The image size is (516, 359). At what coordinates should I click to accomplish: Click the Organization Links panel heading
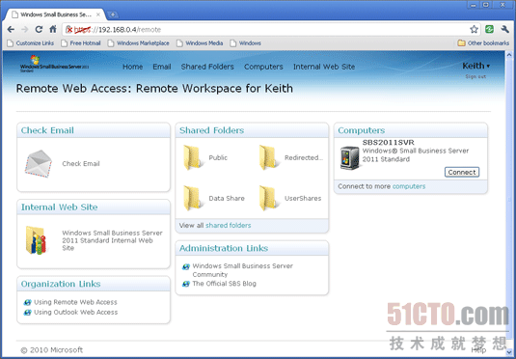click(x=61, y=284)
